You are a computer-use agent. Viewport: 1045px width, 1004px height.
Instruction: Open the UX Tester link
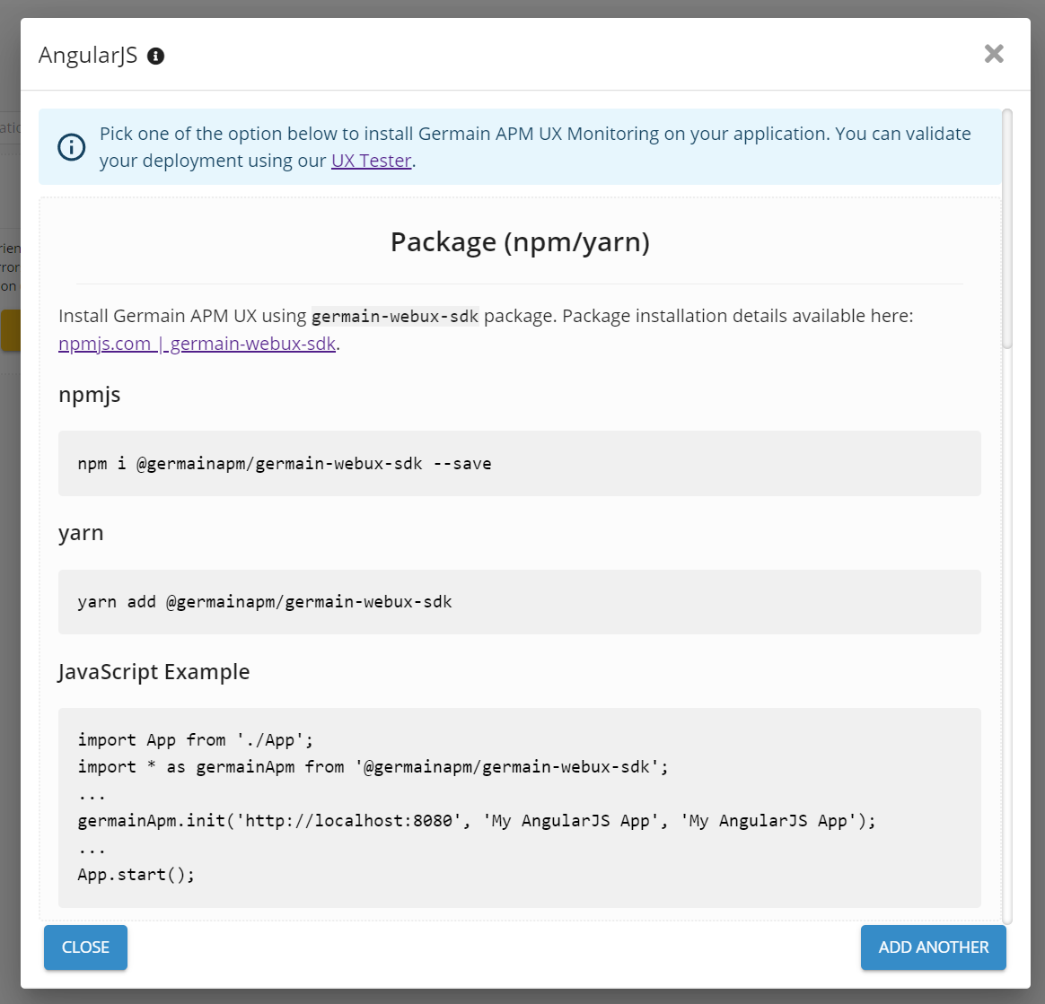[x=371, y=162]
